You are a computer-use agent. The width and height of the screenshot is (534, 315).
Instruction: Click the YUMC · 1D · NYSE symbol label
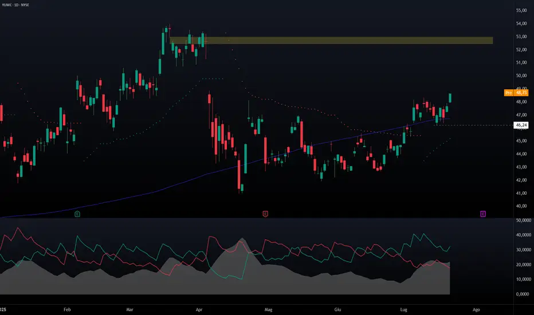(15, 5)
